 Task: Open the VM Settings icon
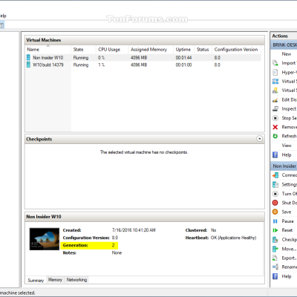tap(275, 185)
